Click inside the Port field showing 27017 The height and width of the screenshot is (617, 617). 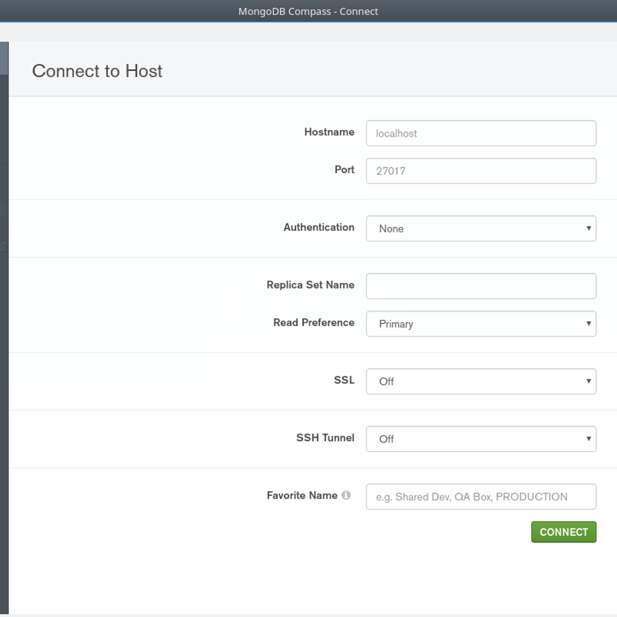click(481, 171)
